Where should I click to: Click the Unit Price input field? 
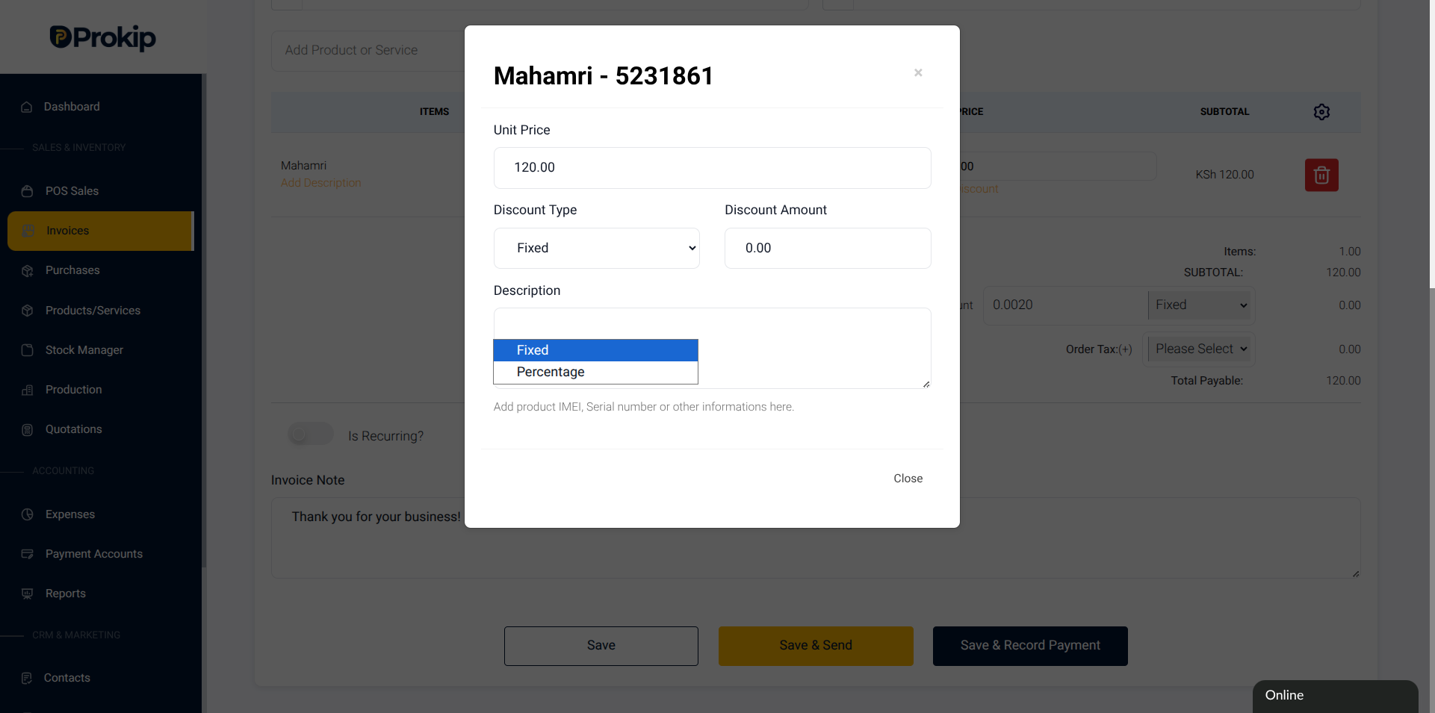tap(712, 168)
